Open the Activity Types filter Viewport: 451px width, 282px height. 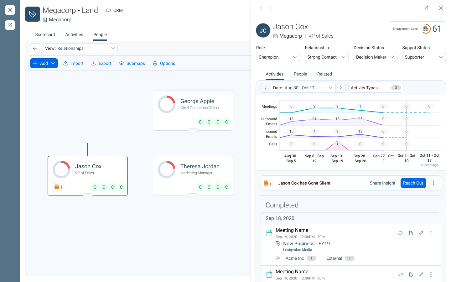point(376,88)
